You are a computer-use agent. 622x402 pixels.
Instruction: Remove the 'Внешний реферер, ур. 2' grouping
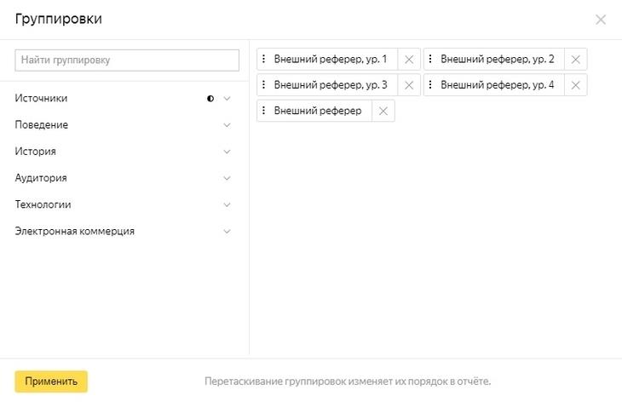576,60
